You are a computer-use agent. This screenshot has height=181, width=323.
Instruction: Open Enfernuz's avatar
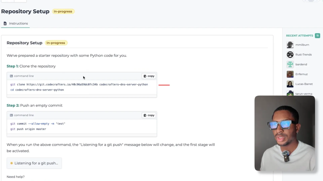290,74
